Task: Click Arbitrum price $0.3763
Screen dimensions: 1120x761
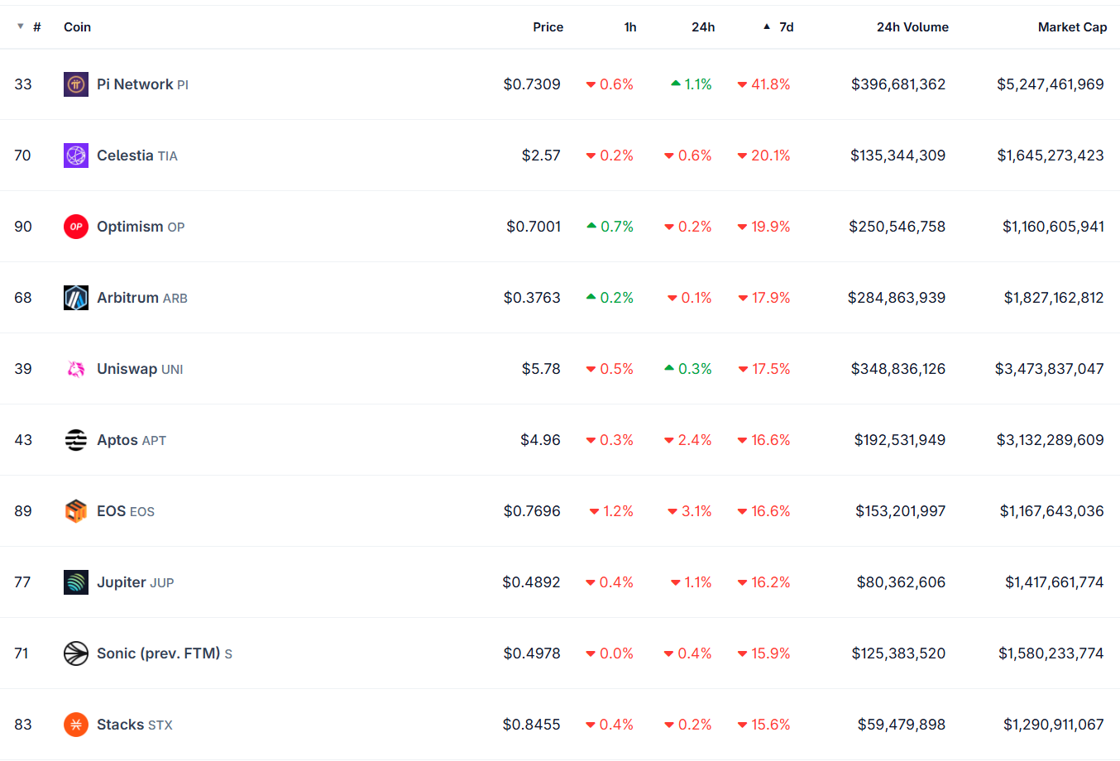Action: tap(532, 298)
